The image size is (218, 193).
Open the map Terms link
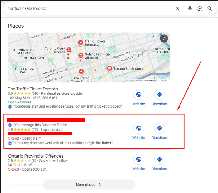coord(164,81)
